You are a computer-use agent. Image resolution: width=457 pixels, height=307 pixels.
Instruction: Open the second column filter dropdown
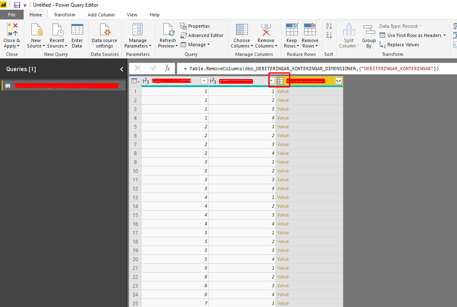271,81
